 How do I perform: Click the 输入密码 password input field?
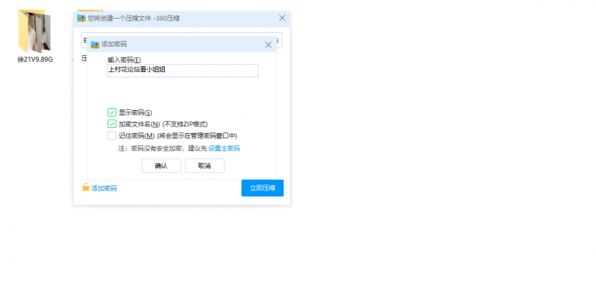[x=183, y=71]
